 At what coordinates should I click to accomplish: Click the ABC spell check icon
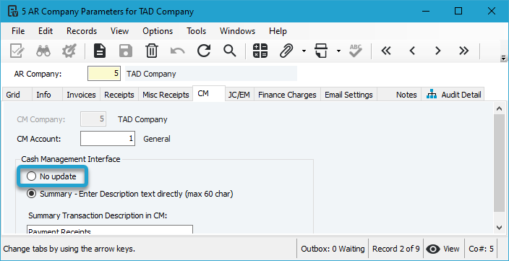(x=356, y=51)
